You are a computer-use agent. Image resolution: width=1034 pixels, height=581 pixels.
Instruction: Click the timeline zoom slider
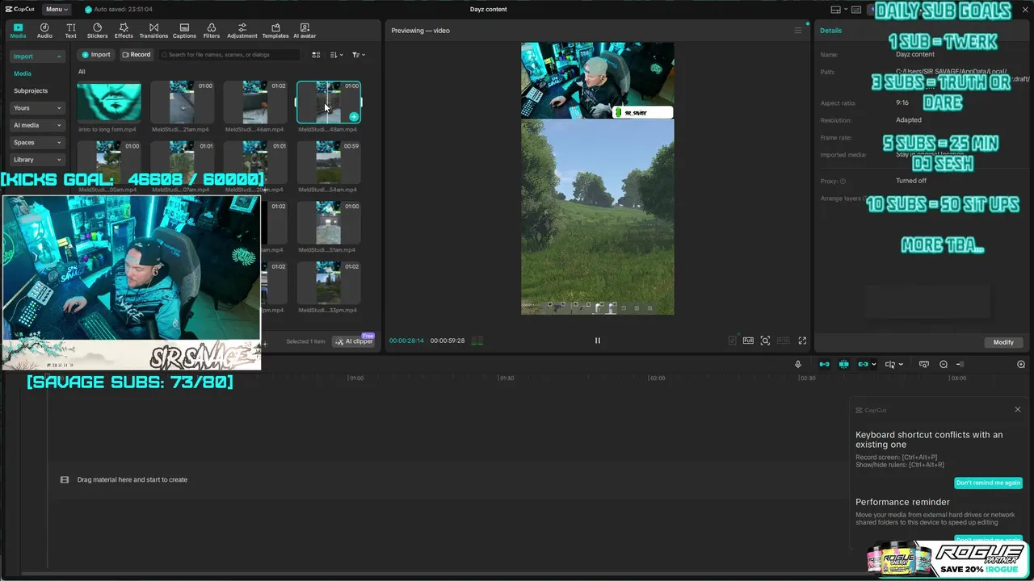pos(960,365)
